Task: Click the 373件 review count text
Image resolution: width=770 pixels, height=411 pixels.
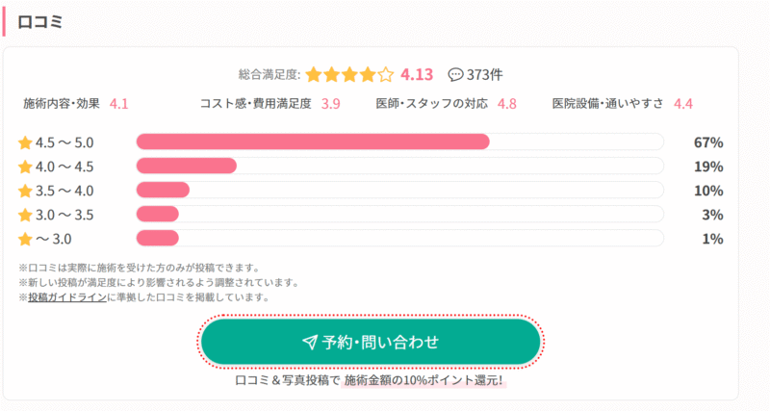Action: coord(485,74)
